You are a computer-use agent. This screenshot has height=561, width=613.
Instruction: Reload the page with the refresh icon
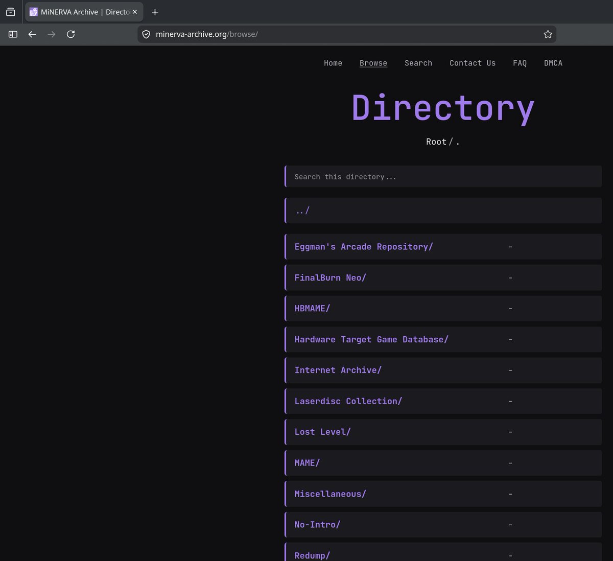tap(71, 34)
